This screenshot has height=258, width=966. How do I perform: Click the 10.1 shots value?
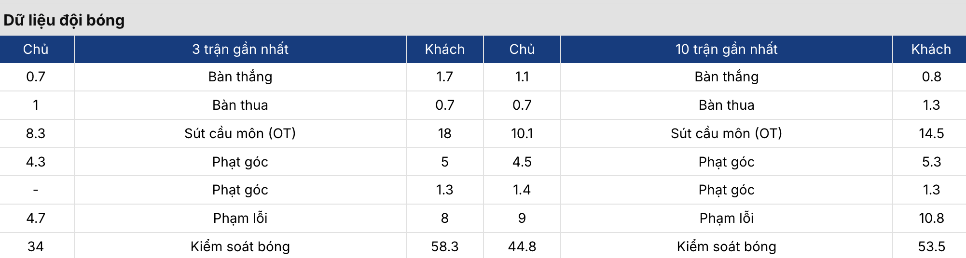tap(522, 133)
